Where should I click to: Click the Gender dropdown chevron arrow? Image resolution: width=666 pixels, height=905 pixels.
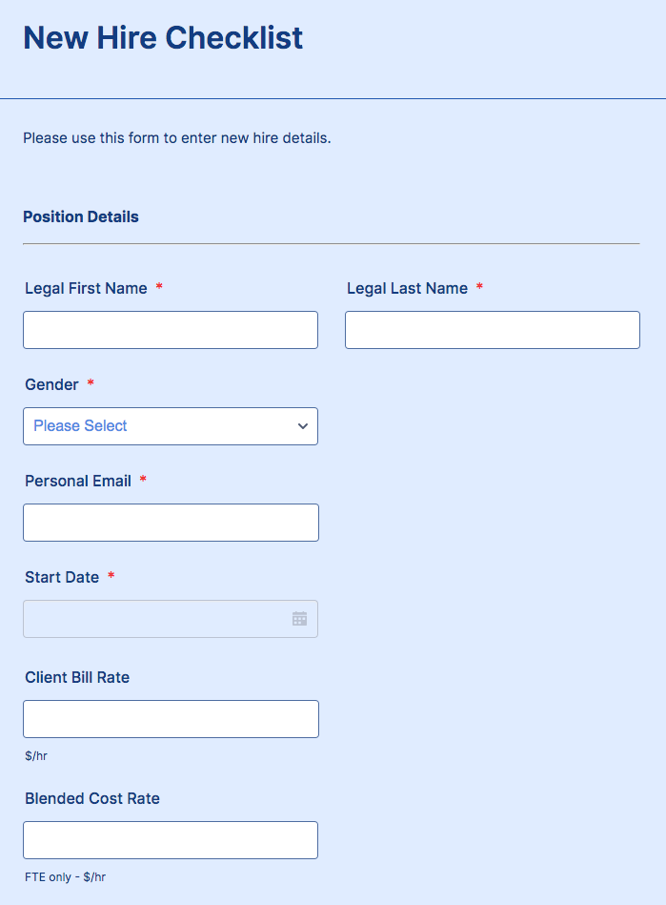click(x=303, y=426)
